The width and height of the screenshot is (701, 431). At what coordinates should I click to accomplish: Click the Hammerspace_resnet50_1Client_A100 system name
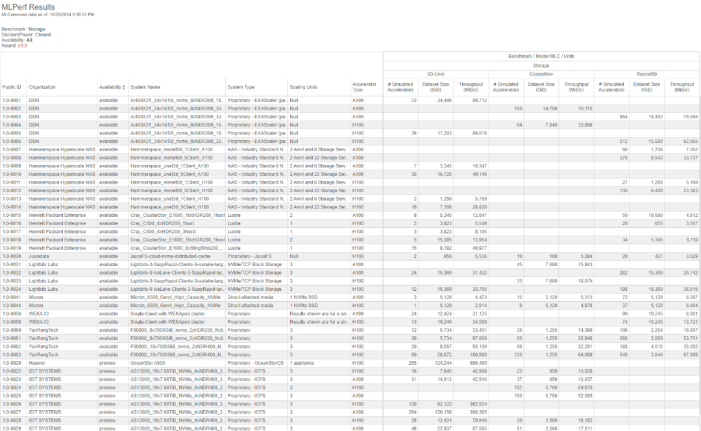click(x=171, y=150)
